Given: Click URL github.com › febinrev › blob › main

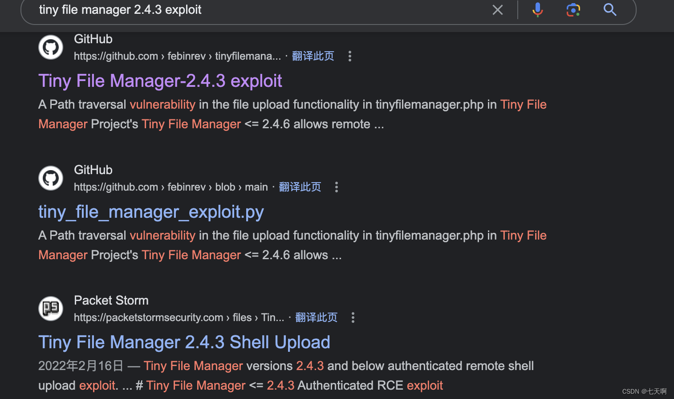Looking at the screenshot, I should [x=171, y=187].
